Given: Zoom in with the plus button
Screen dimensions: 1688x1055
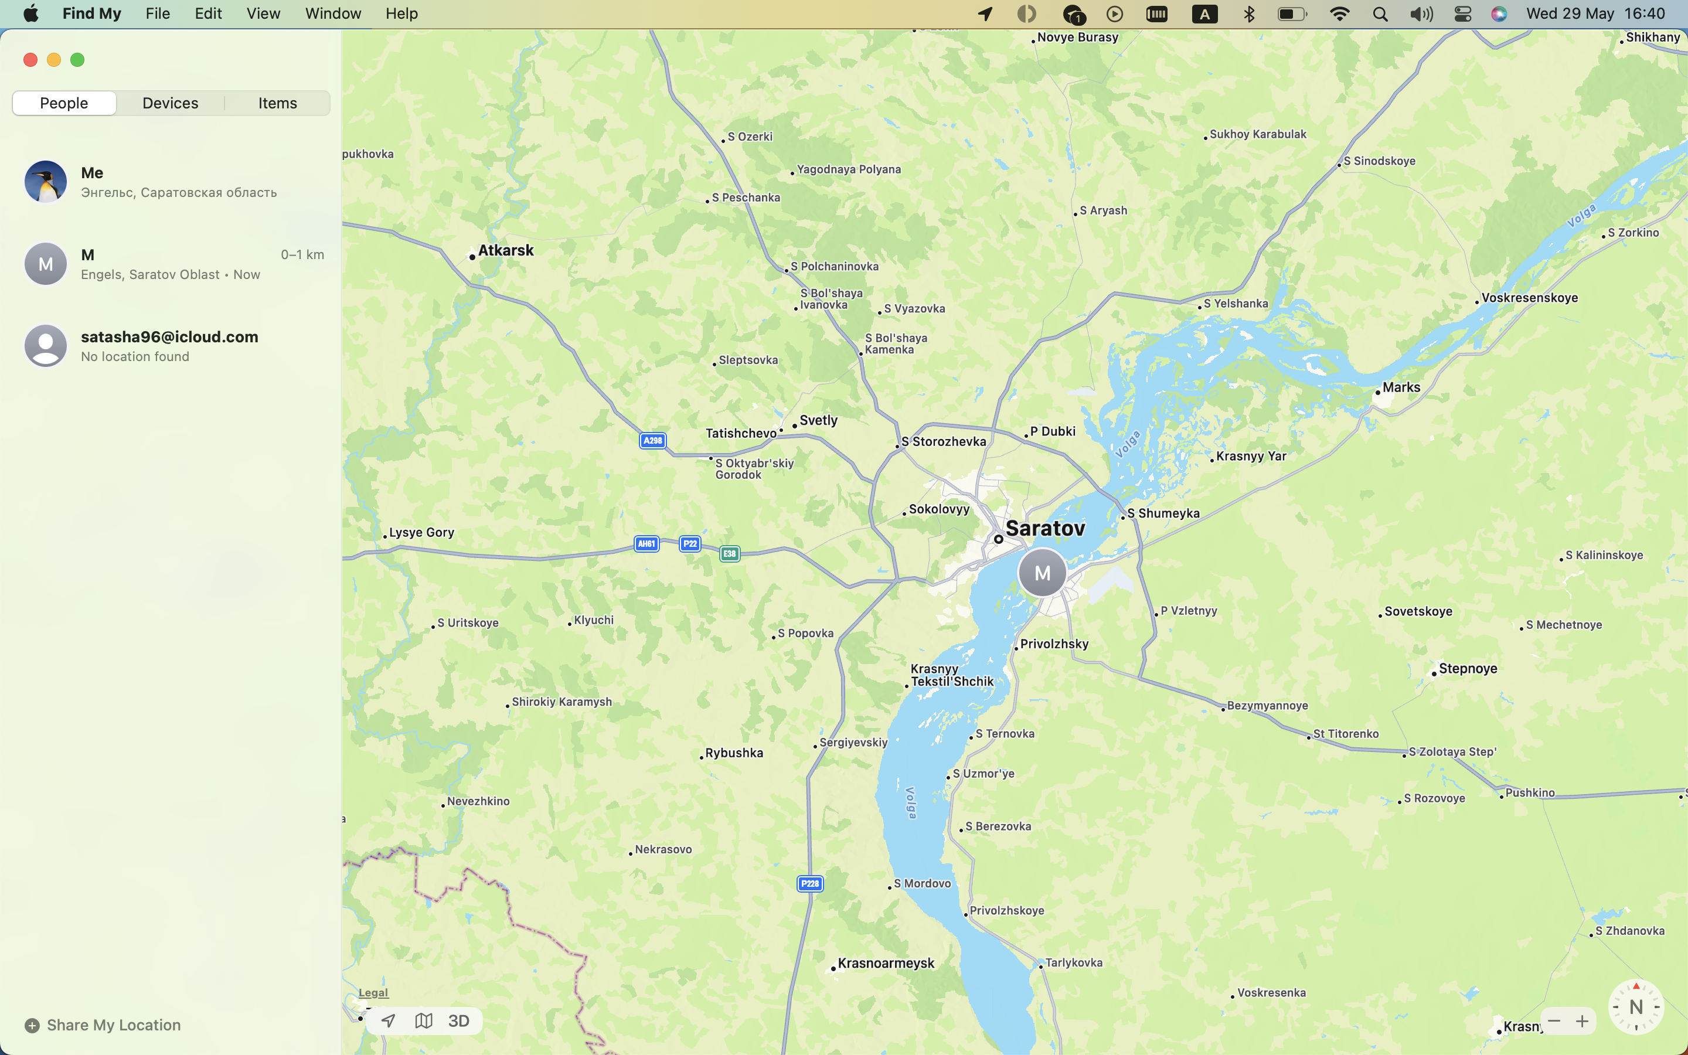Looking at the screenshot, I should point(1582,1021).
